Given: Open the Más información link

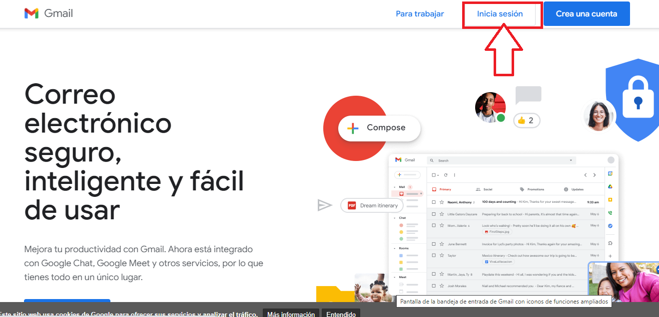Looking at the screenshot, I should click(x=290, y=314).
